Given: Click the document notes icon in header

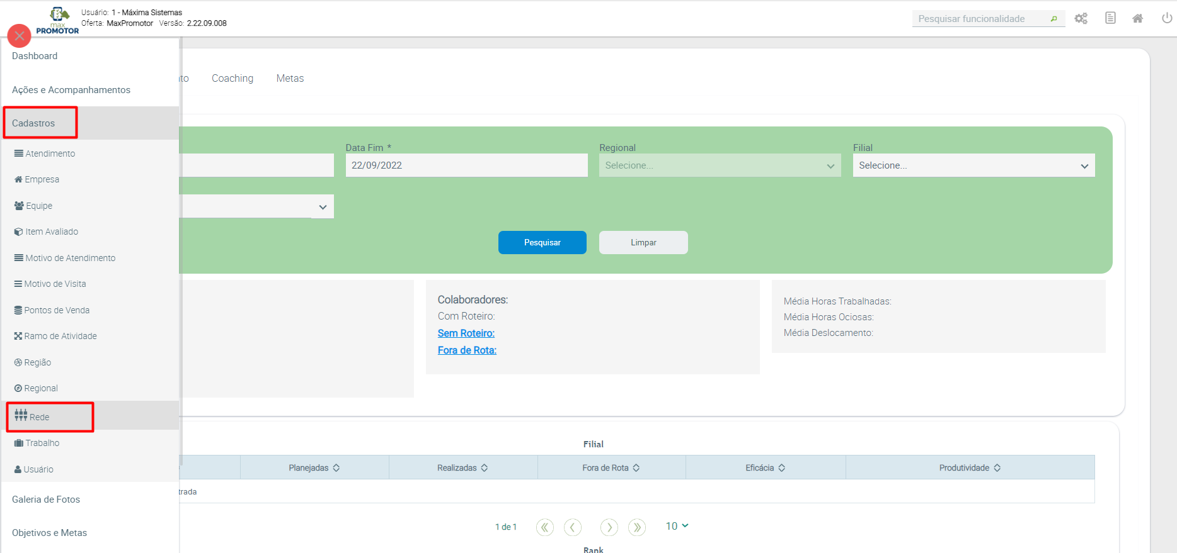Looking at the screenshot, I should click(1110, 18).
